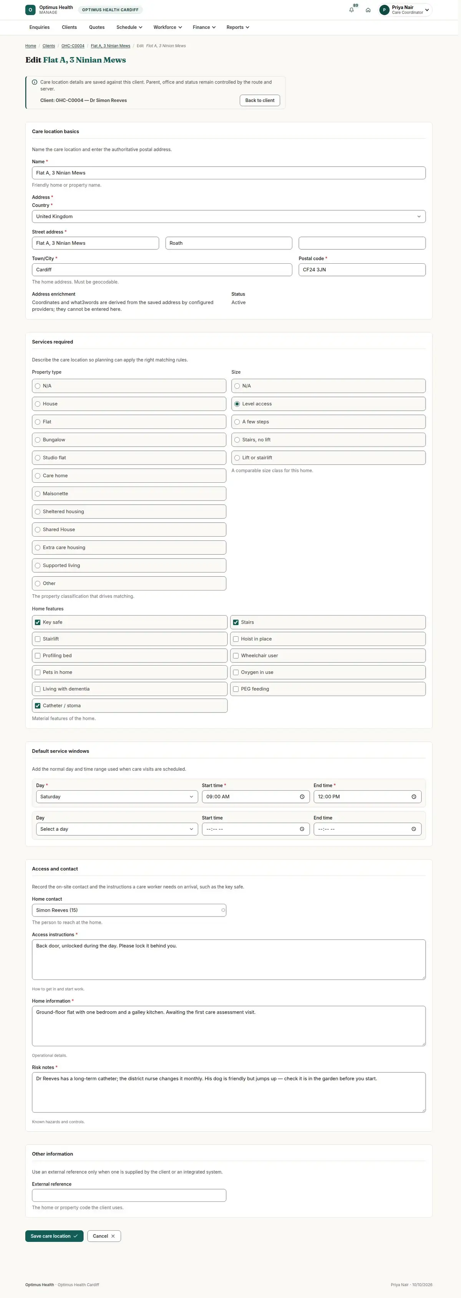Select the Bungalow property type
461x1298 pixels.
tap(129, 440)
